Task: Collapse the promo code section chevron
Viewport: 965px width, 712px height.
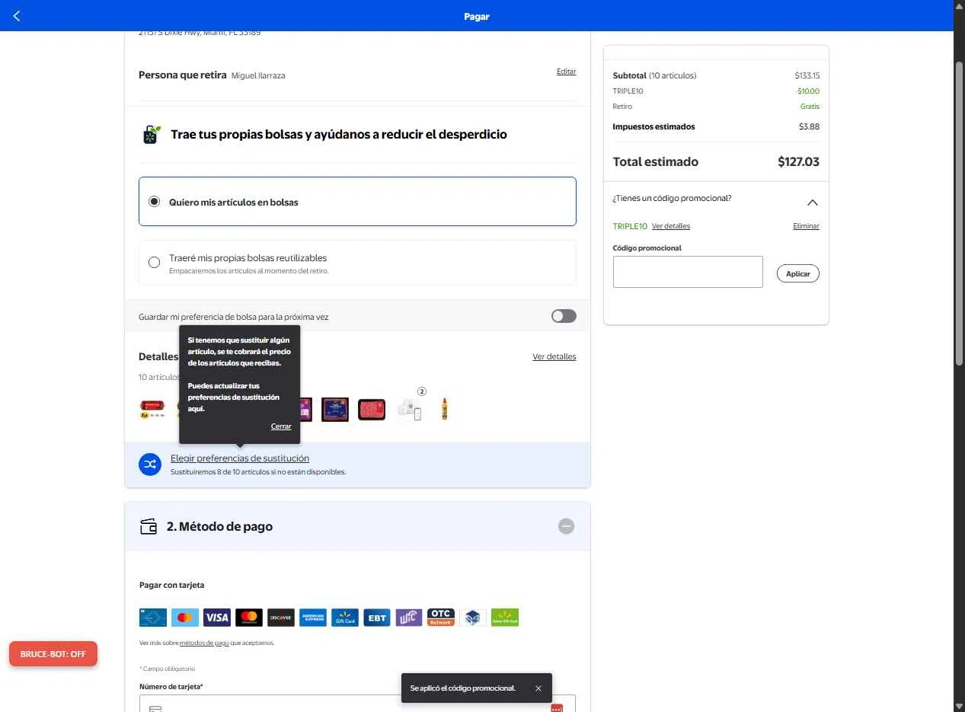Action: pyautogui.click(x=812, y=203)
